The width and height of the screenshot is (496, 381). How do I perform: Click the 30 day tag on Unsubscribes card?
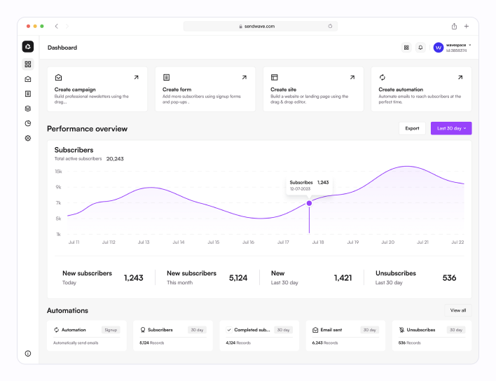[456, 330]
